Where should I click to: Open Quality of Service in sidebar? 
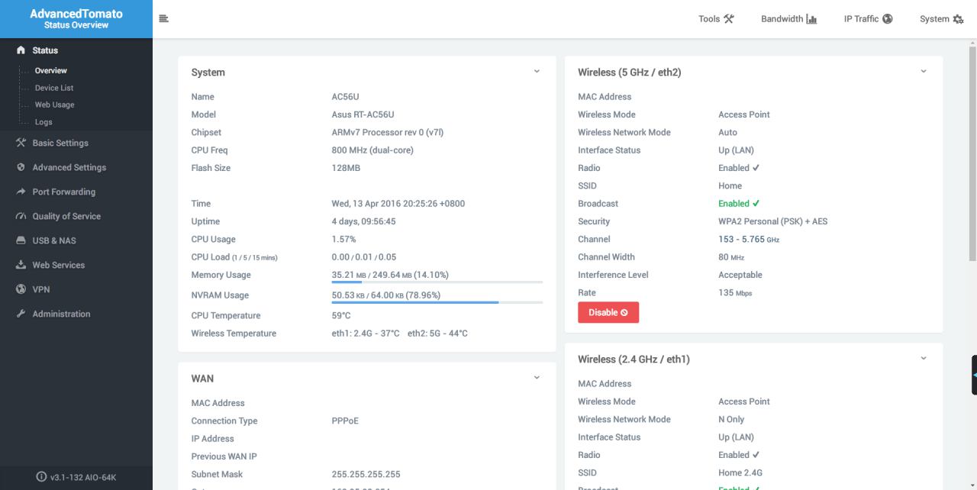(76, 216)
